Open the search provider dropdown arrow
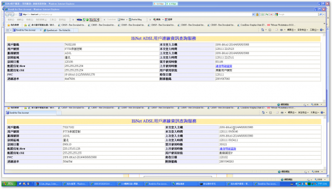Viewport: 332px width, 189px height. (324, 15)
